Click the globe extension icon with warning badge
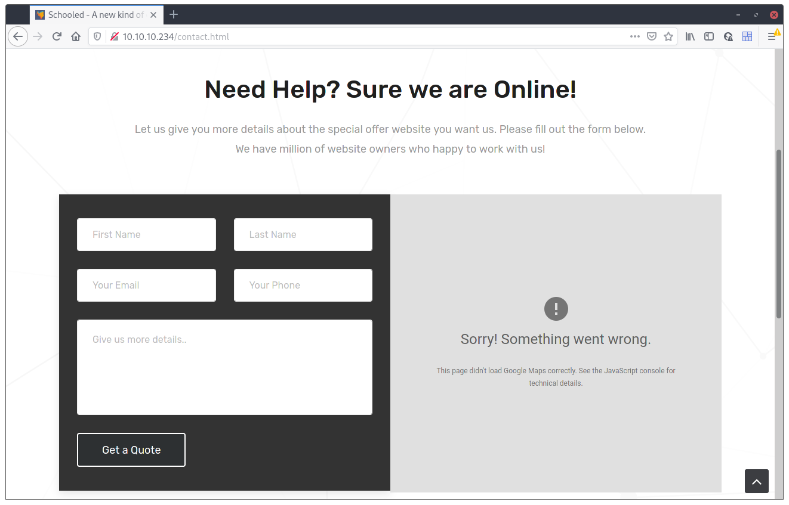Viewport: 789px width, 505px height. 728,36
